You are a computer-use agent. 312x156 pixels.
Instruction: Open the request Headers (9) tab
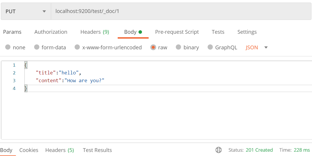point(95,32)
